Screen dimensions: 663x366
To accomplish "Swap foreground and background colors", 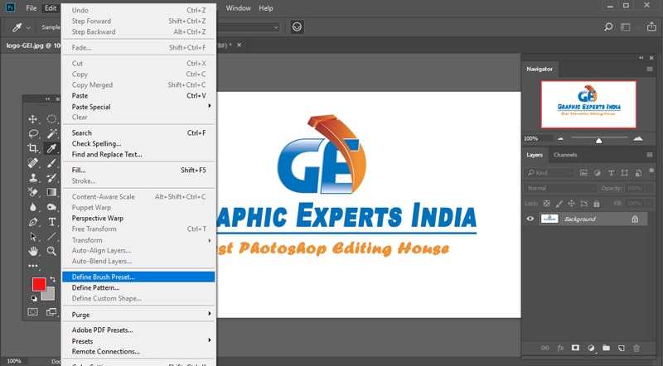I will [x=53, y=279].
